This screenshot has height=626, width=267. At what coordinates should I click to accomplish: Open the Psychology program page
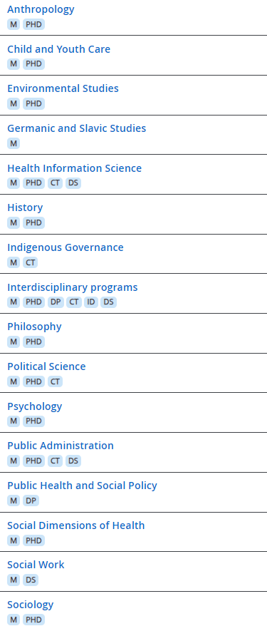point(35,406)
